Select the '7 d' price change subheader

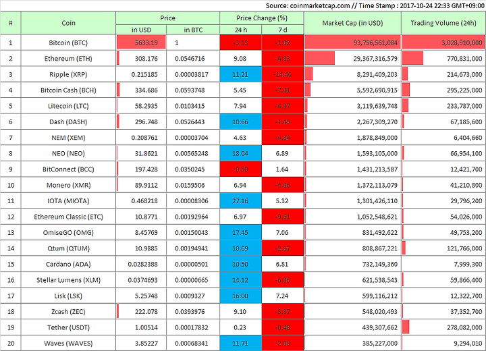click(x=282, y=30)
